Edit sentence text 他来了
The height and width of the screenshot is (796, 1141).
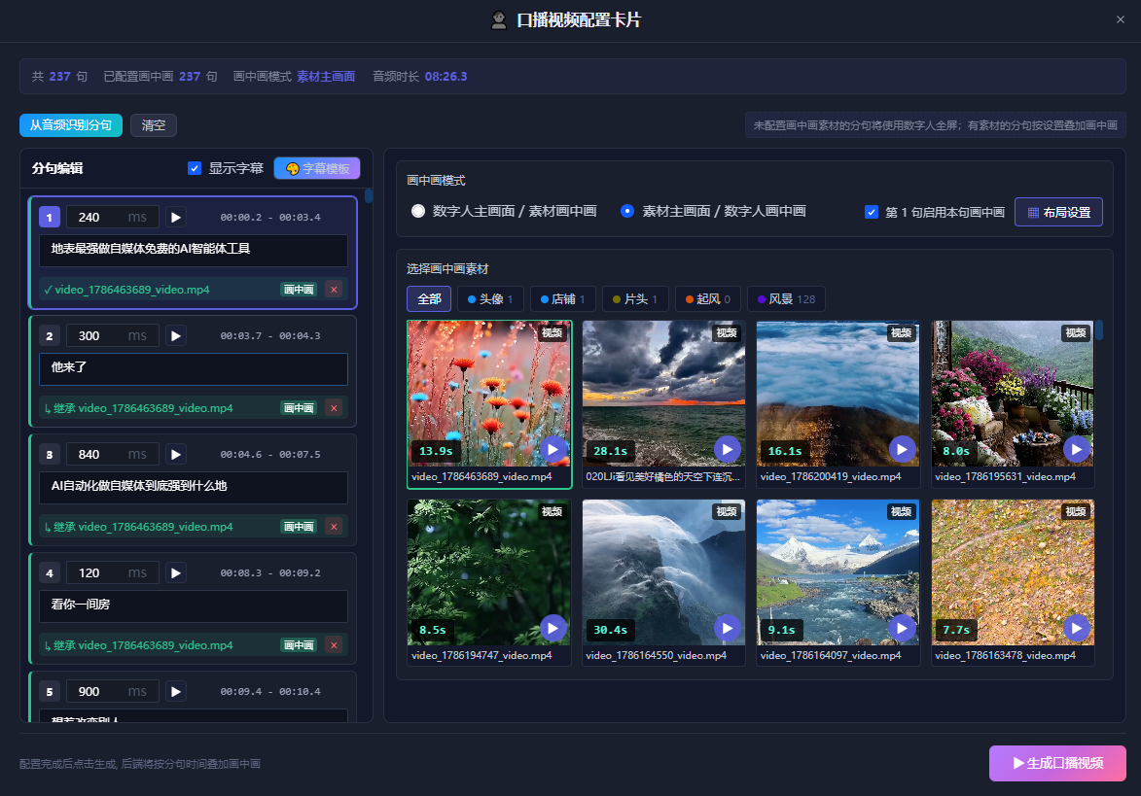tap(193, 368)
